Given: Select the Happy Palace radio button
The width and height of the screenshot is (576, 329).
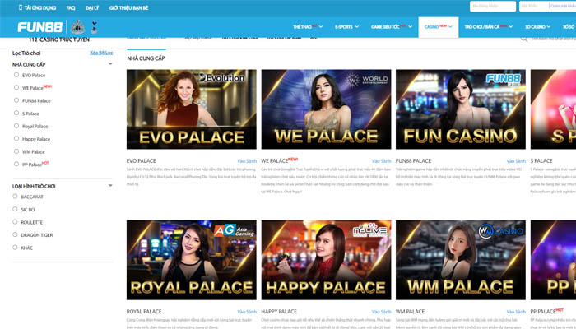Looking at the screenshot, I should tap(16, 138).
